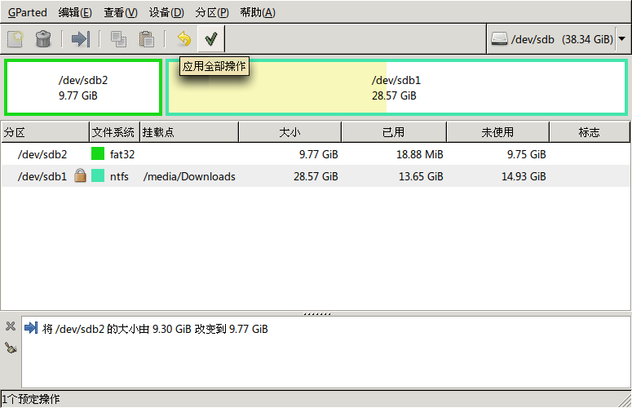Click the 未使用 column header

(497, 132)
